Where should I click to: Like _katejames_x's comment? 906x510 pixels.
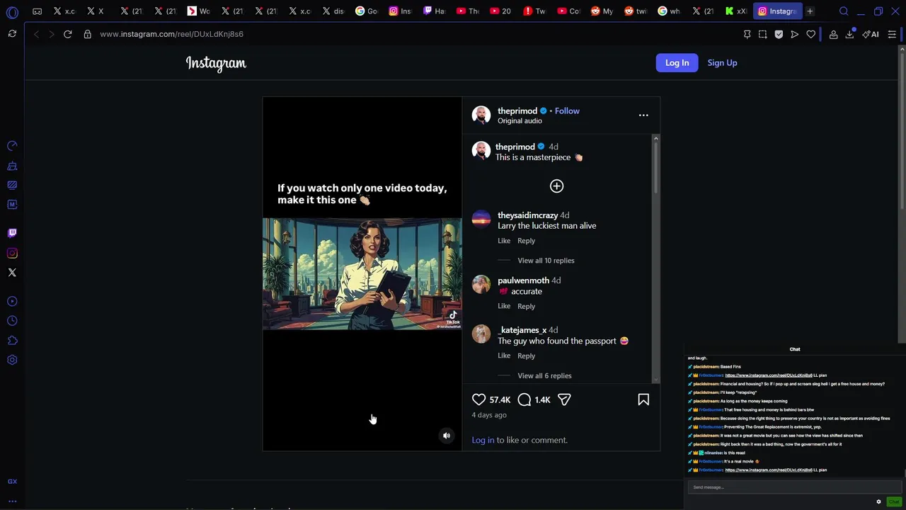[504, 356]
